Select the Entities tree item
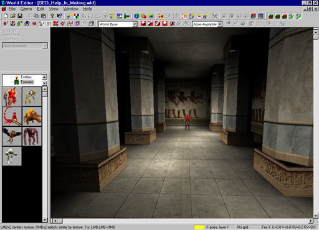The image size is (319, 230). point(26,77)
